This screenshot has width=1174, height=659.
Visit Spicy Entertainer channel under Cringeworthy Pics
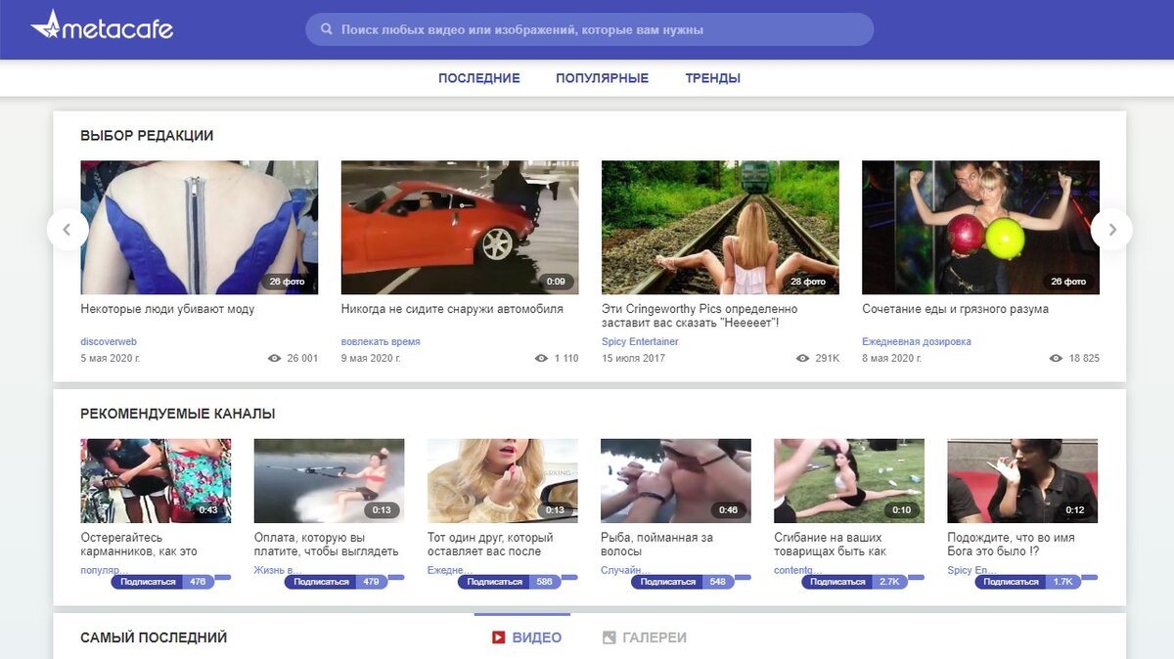coord(640,342)
